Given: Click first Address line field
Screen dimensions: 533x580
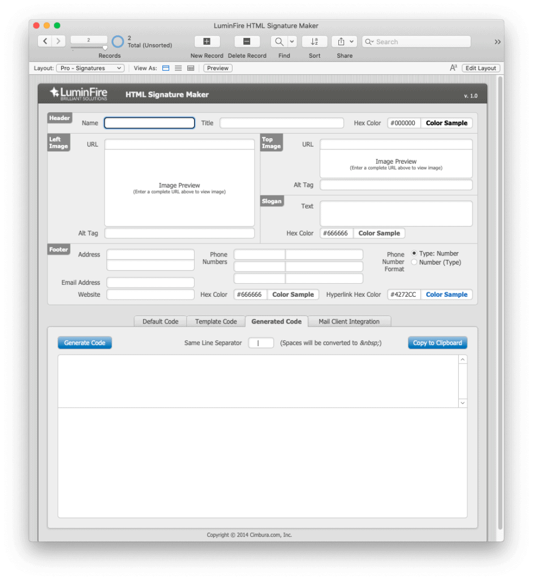Looking at the screenshot, I should point(151,254).
